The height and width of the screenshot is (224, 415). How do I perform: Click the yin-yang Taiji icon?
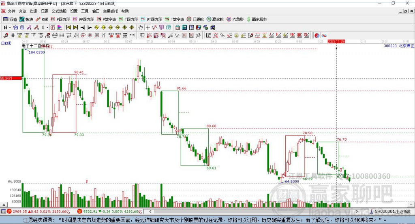click(317, 36)
